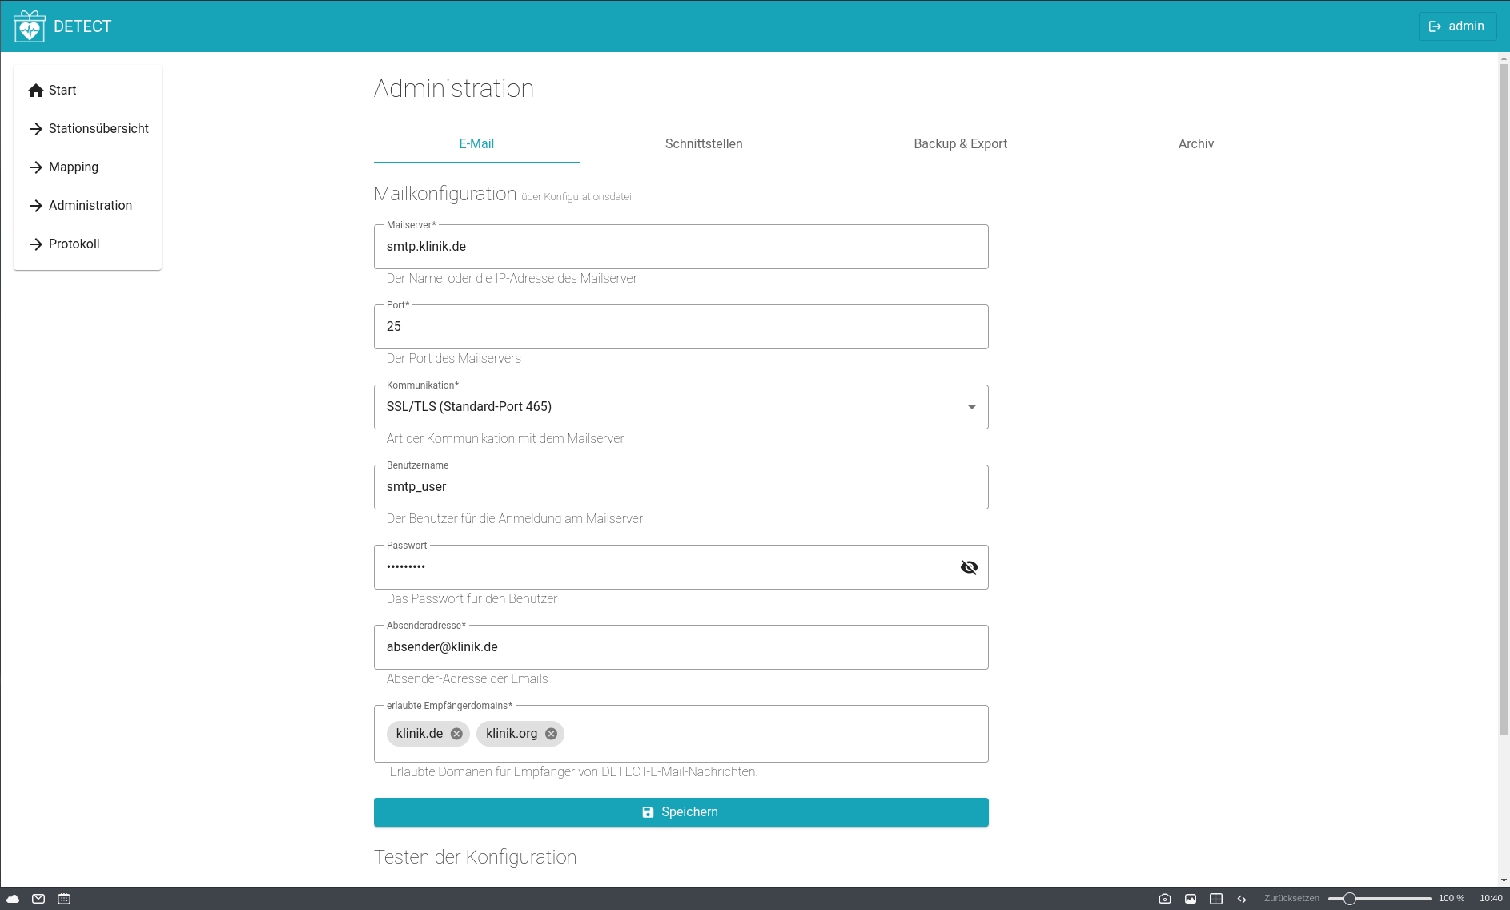Click the logout icon next to admin
The width and height of the screenshot is (1510, 910).
1435,26
